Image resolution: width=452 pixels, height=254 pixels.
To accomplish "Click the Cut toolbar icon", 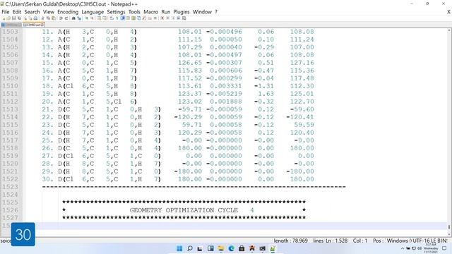I will (x=42, y=18).
